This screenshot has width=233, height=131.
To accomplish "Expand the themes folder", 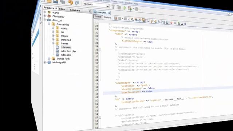I will pyautogui.click(x=53, y=43).
